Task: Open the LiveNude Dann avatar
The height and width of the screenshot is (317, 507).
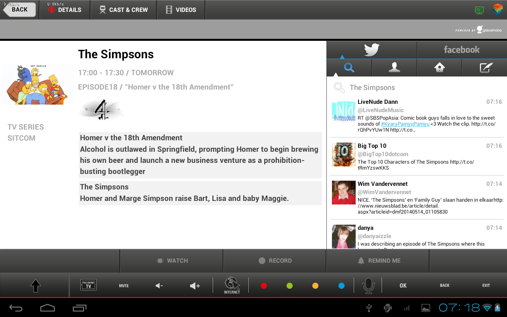Action: click(x=343, y=111)
